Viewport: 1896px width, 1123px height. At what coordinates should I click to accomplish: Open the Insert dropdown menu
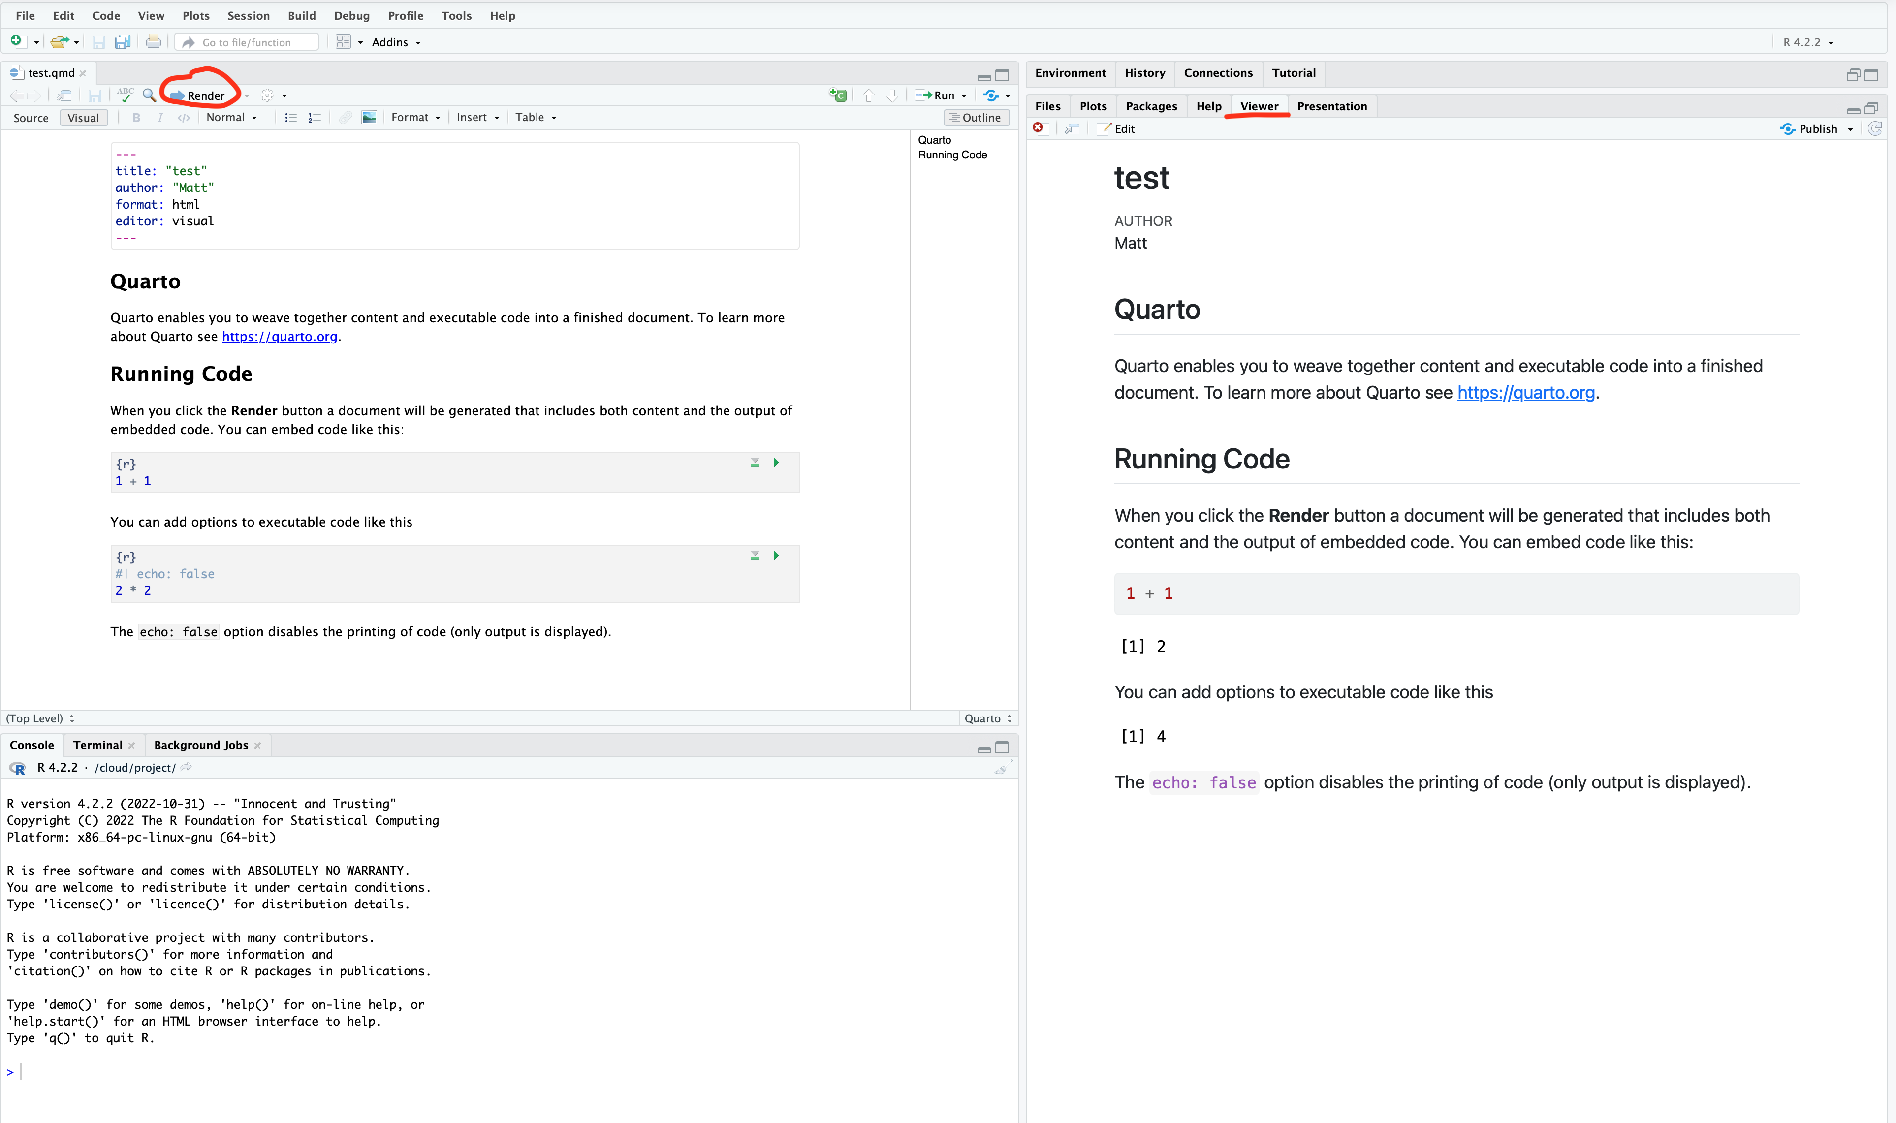point(477,117)
